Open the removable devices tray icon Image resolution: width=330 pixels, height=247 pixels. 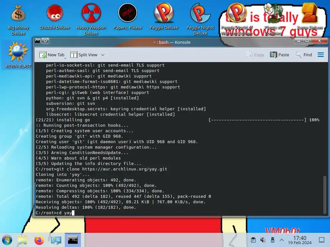(x=272, y=240)
